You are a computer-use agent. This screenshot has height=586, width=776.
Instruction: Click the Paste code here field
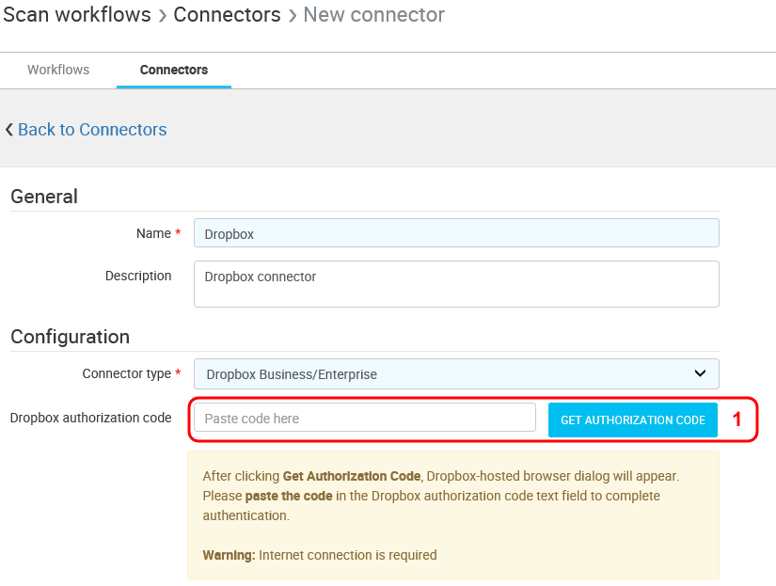tap(364, 418)
